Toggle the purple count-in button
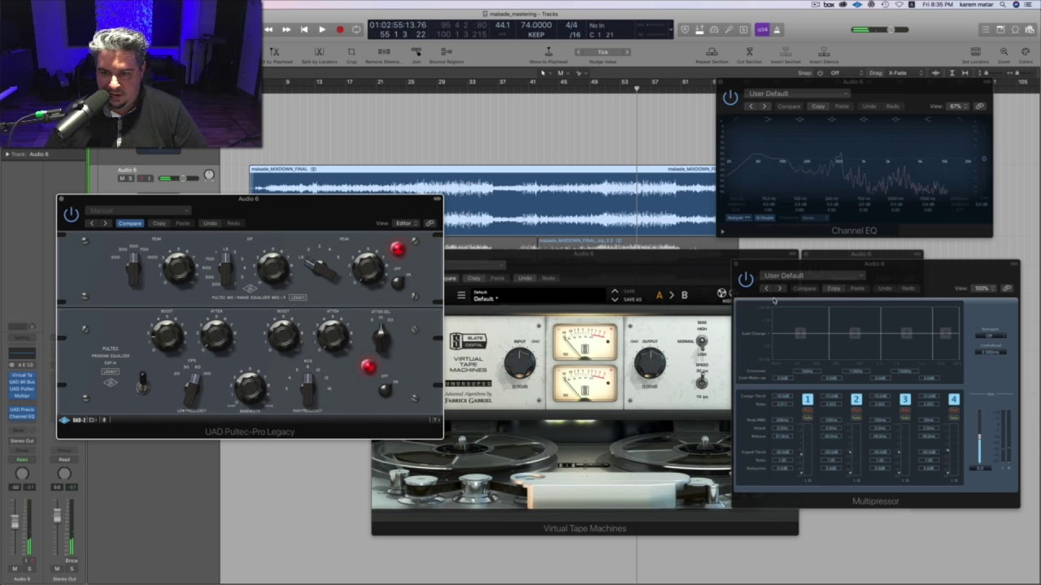This screenshot has height=585, width=1041. pos(762,30)
